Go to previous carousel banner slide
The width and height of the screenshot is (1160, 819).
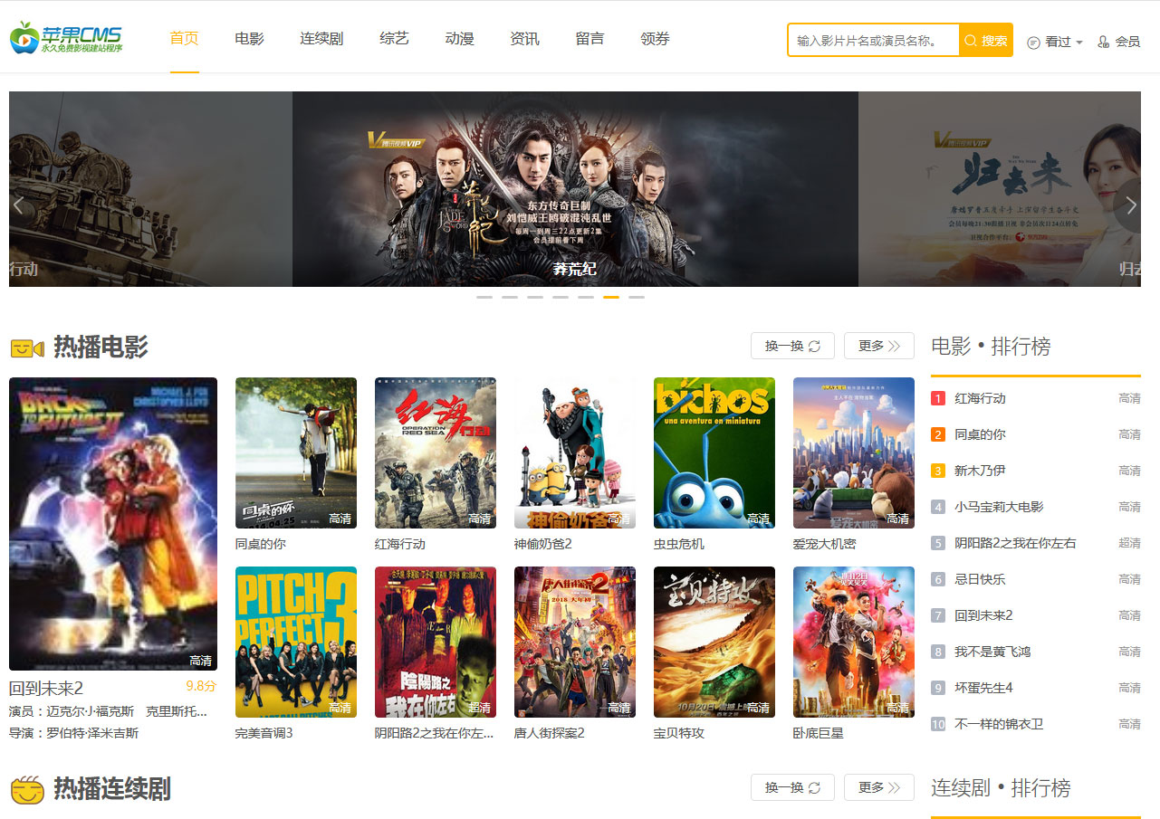coord(18,205)
